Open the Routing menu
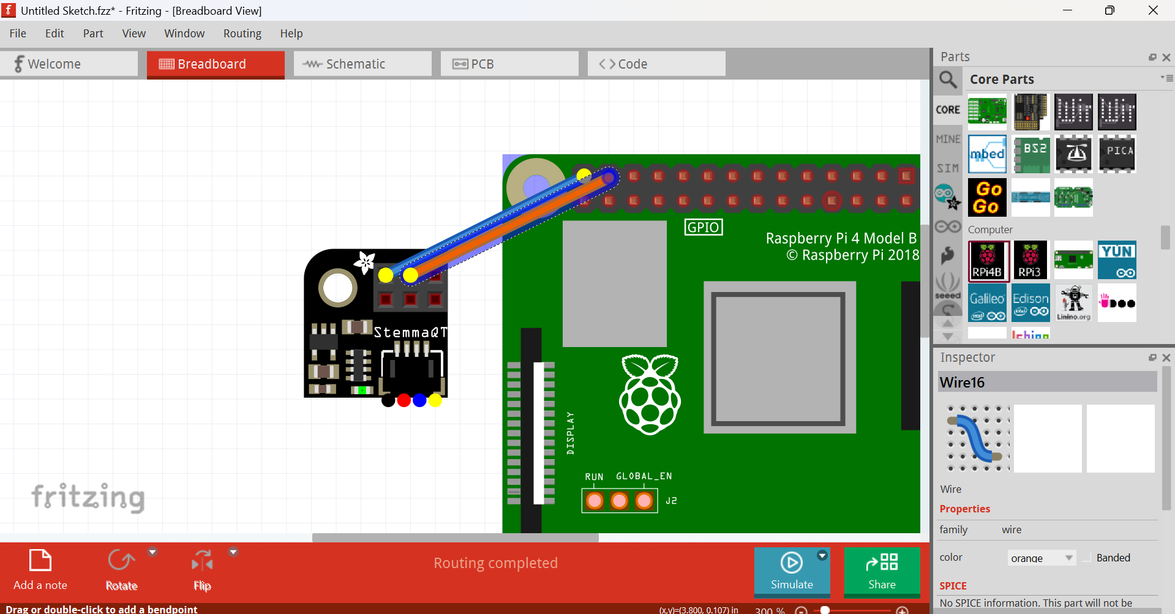The height and width of the screenshot is (614, 1175). 242,34
